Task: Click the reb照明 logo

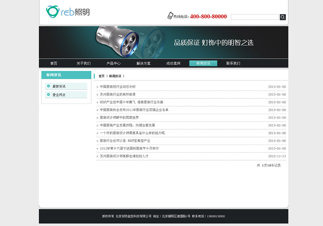Action: pyautogui.click(x=68, y=12)
